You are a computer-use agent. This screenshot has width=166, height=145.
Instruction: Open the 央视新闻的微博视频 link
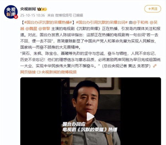tap(59, 72)
